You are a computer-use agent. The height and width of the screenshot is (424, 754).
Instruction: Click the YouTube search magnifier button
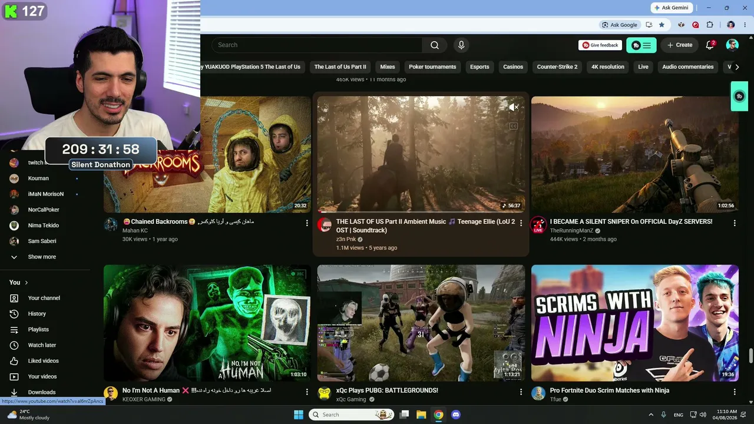[x=435, y=45]
